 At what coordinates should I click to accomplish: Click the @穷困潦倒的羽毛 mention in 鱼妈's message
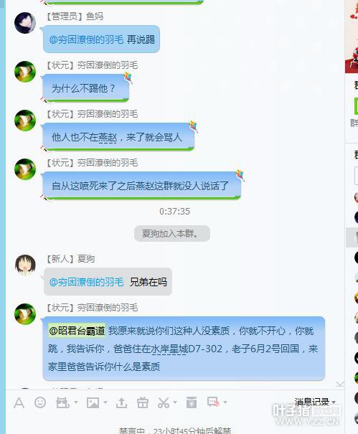coord(86,39)
